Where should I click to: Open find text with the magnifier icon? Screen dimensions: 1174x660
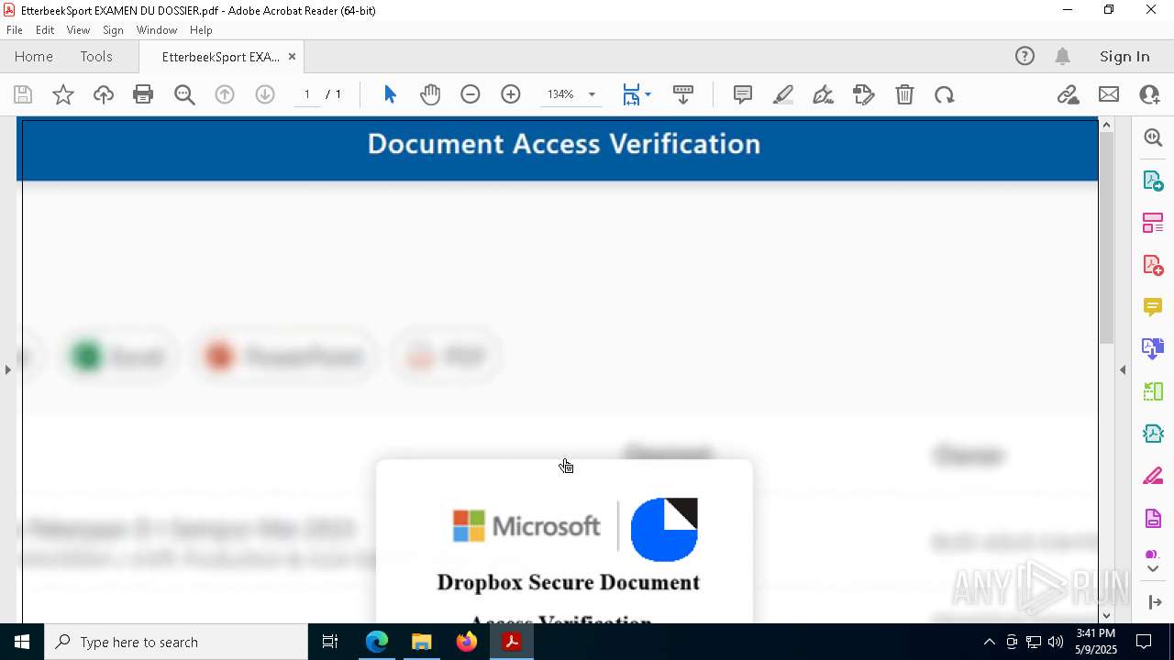pos(184,94)
